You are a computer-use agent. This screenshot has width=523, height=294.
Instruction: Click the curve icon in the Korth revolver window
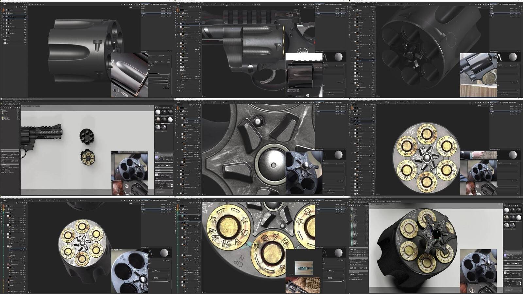coord(325,57)
